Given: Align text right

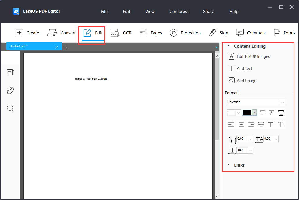Looking at the screenshot, I should point(251,125).
